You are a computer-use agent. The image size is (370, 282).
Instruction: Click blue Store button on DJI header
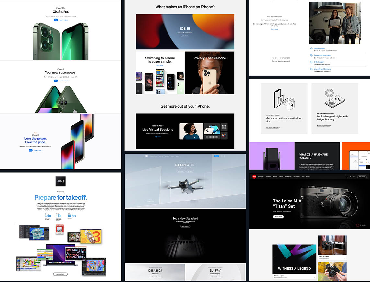(x=216, y=156)
